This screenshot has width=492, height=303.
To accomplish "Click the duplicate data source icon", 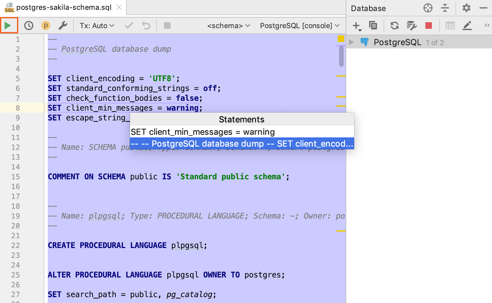I will coord(373,26).
